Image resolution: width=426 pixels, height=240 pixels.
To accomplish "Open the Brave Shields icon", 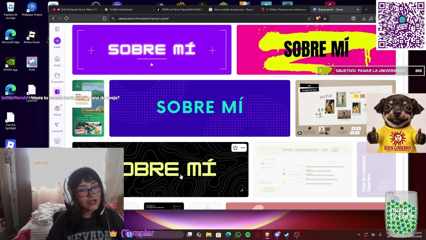I will click(318, 19).
